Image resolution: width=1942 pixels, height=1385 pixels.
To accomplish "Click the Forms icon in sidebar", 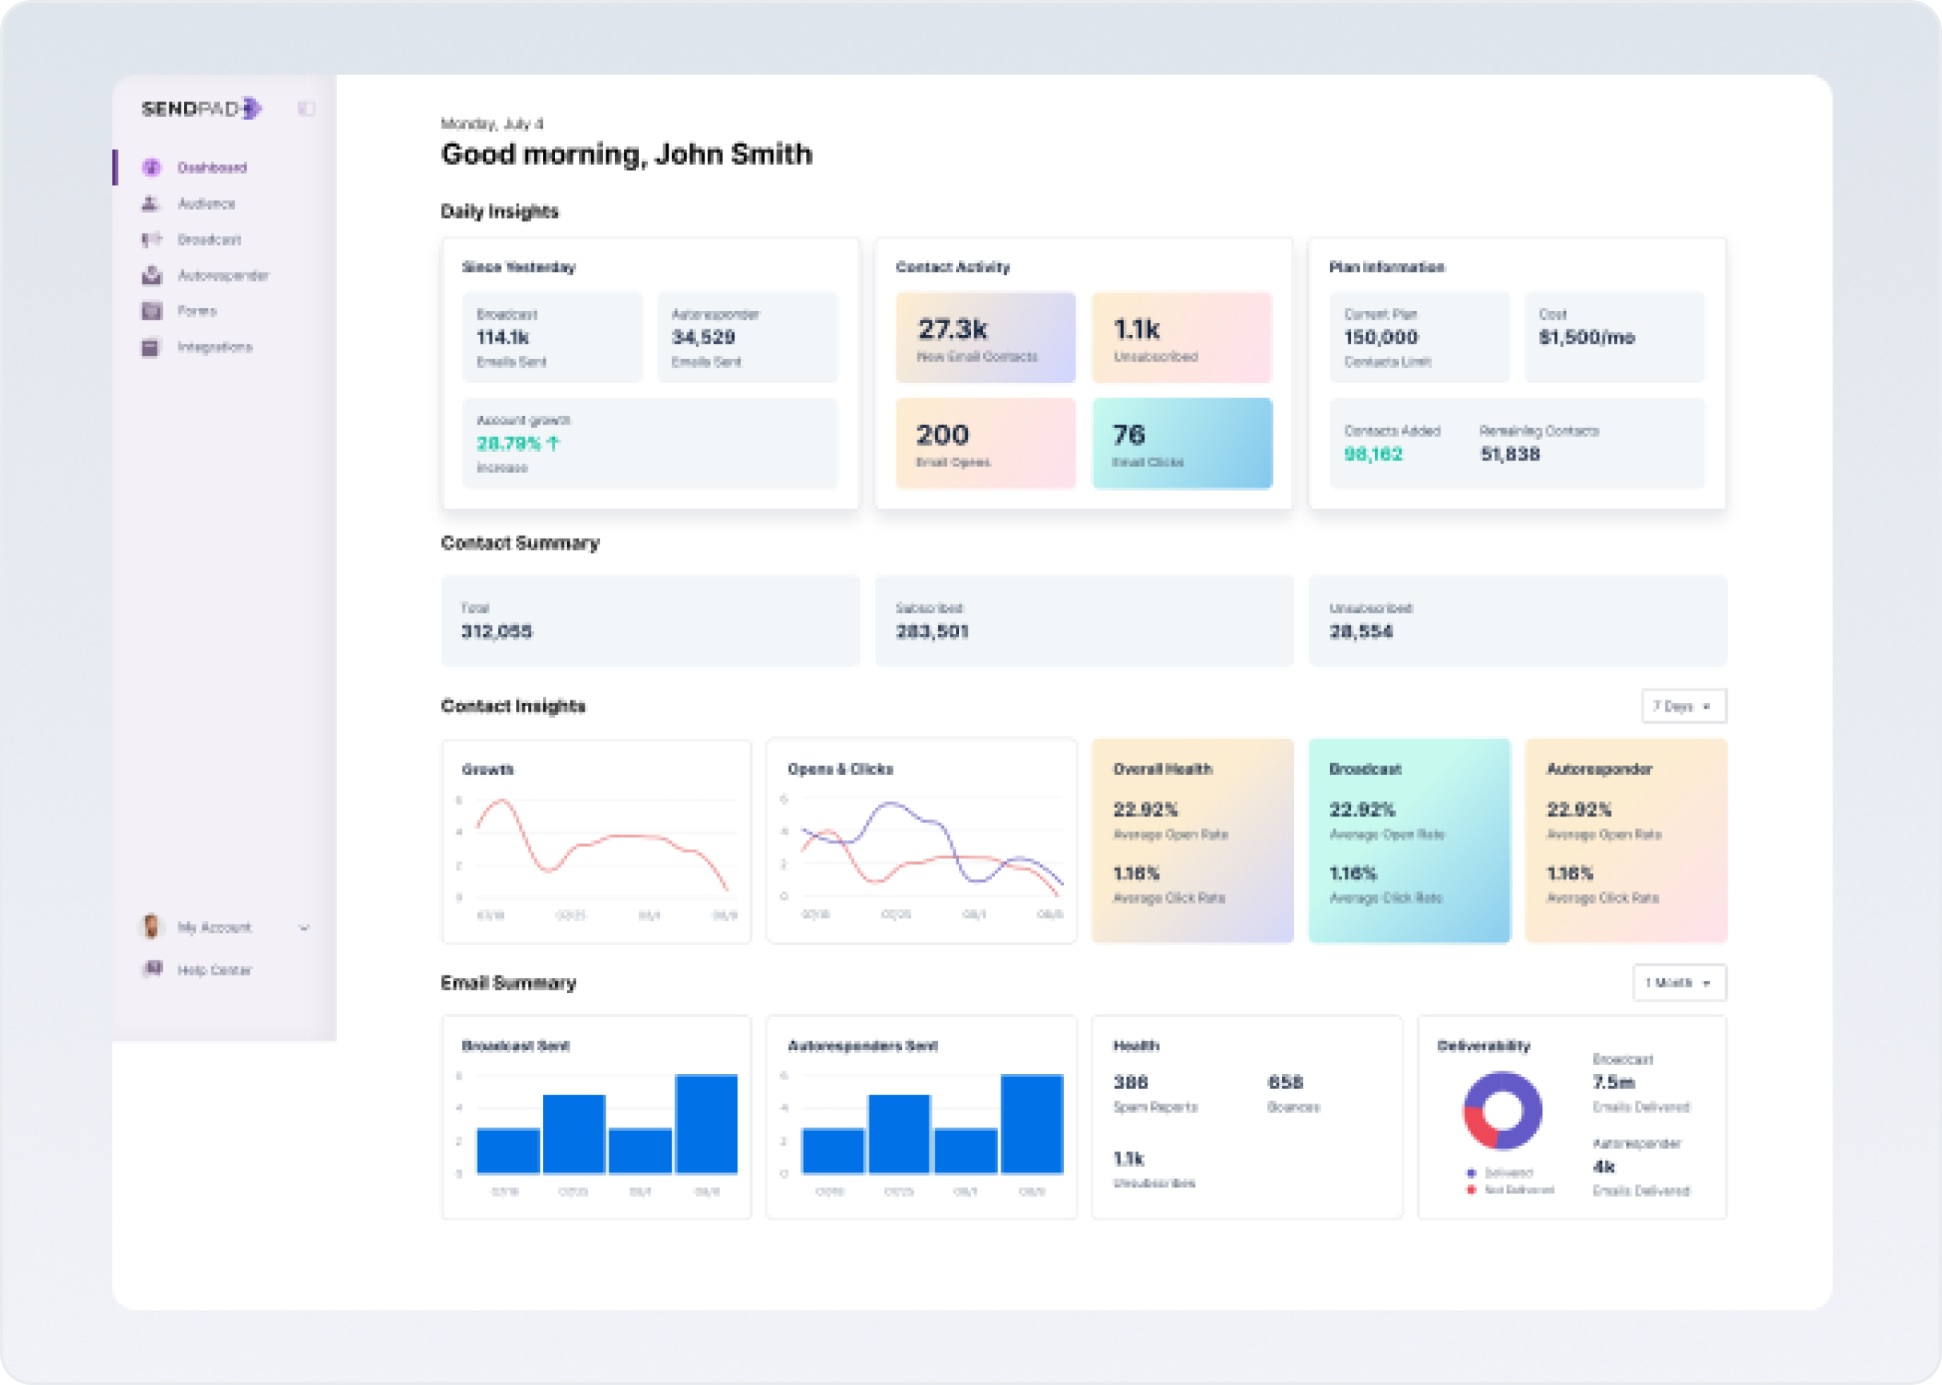I will [151, 310].
